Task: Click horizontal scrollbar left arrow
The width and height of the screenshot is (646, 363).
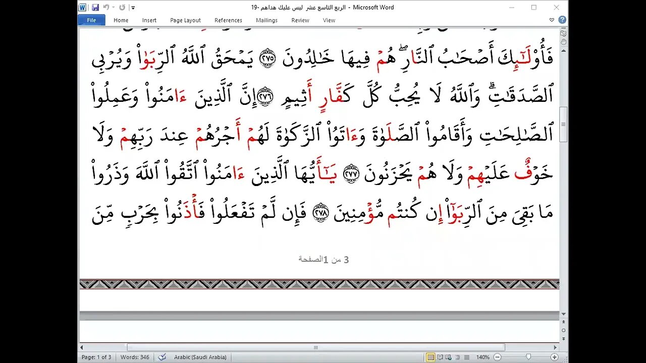Action: point(82,347)
